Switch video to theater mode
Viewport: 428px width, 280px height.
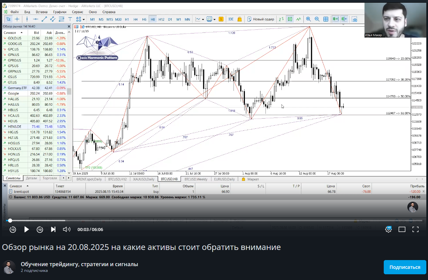402,229
